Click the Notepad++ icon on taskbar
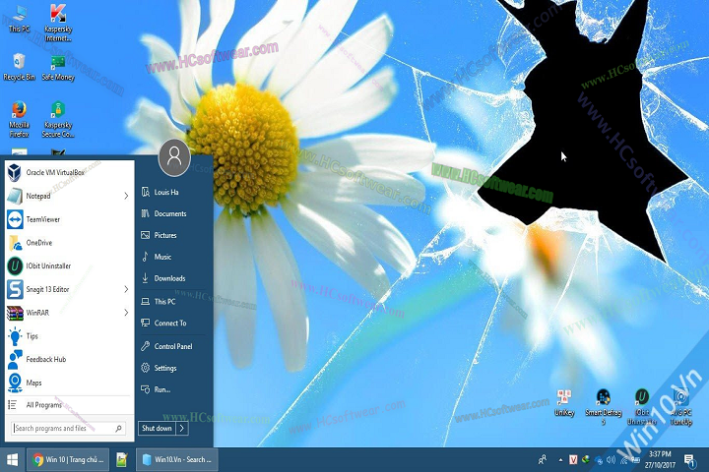Screen dimensions: 709x472 [x=122, y=460]
